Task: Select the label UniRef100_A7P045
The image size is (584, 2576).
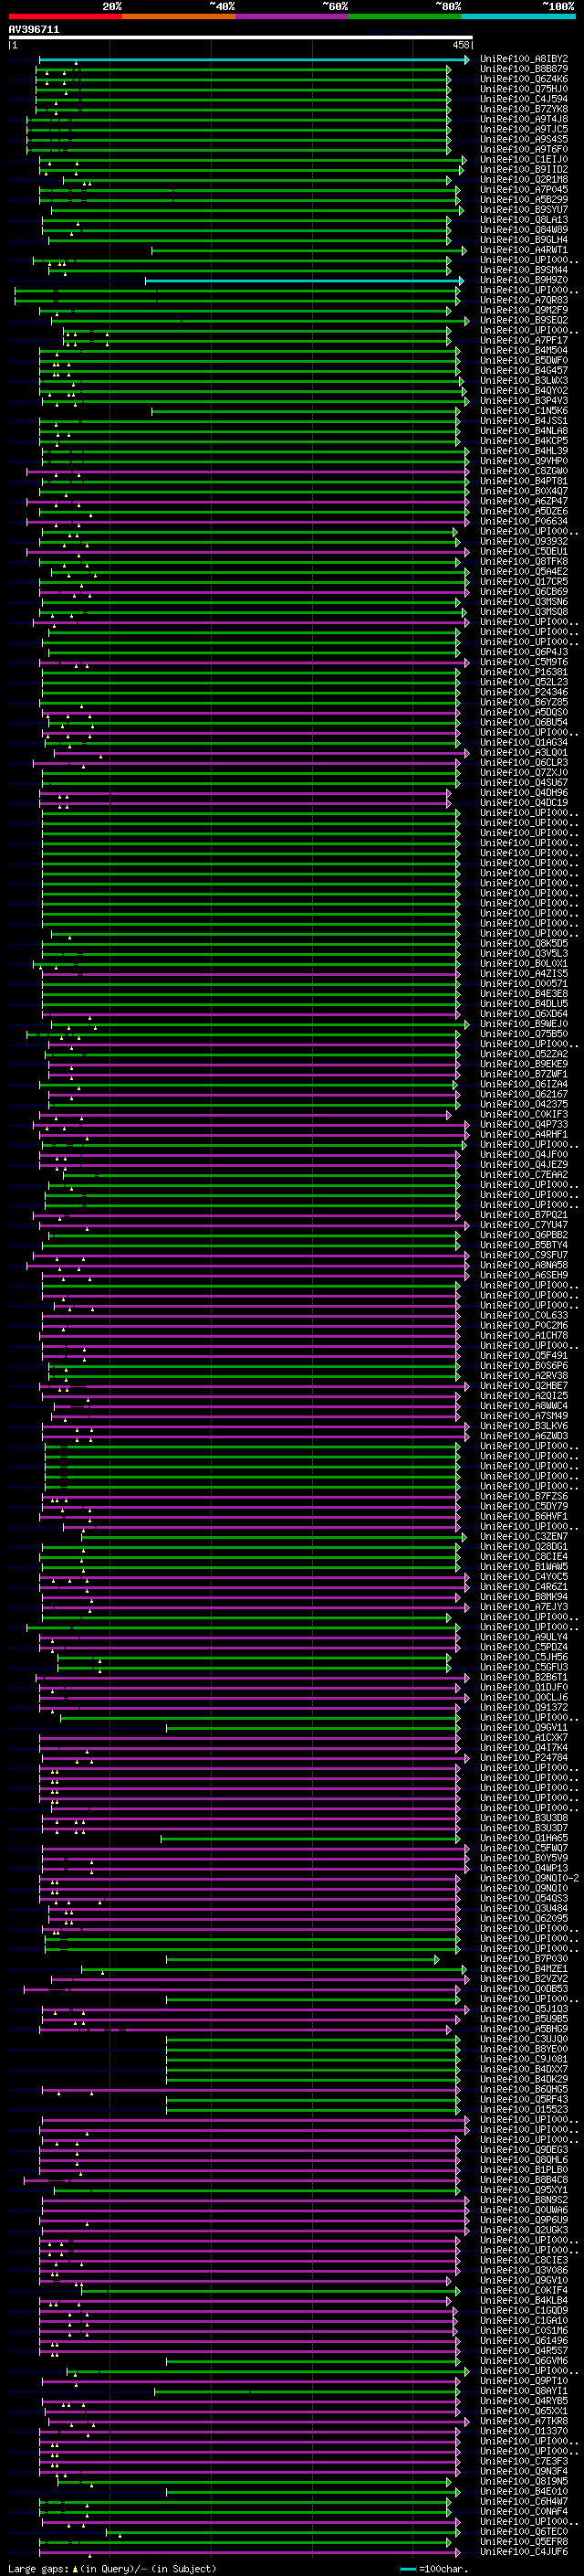Action: coord(524,190)
